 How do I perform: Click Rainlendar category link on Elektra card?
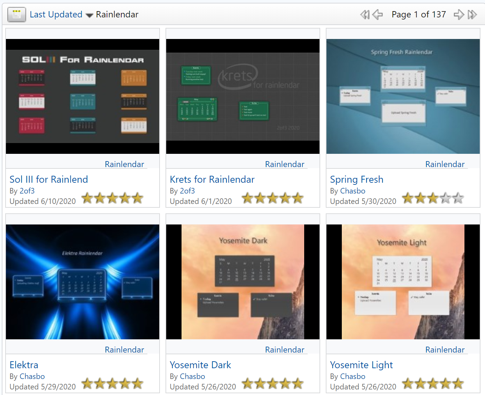click(124, 350)
